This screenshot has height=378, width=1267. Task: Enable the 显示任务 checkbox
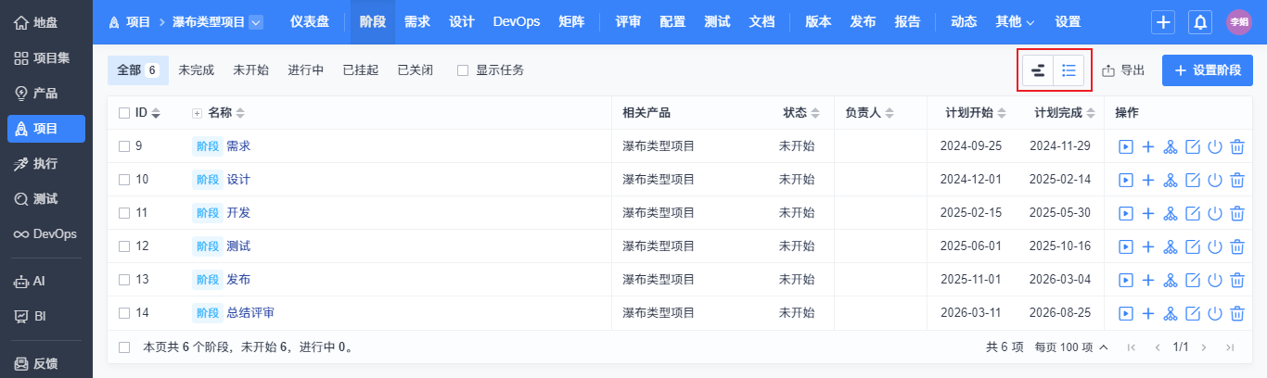point(463,70)
